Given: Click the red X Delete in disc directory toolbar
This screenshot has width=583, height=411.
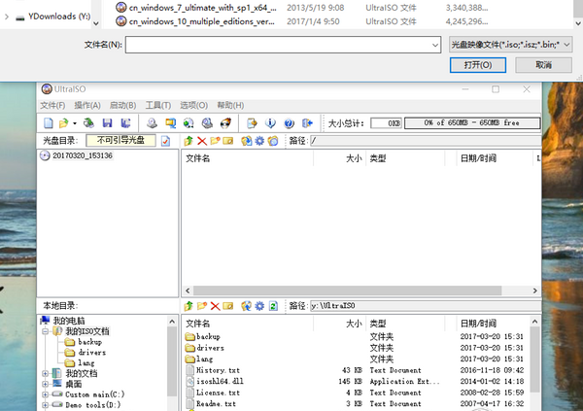Looking at the screenshot, I should click(202, 141).
